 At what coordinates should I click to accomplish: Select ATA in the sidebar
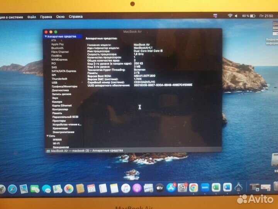click(54, 41)
